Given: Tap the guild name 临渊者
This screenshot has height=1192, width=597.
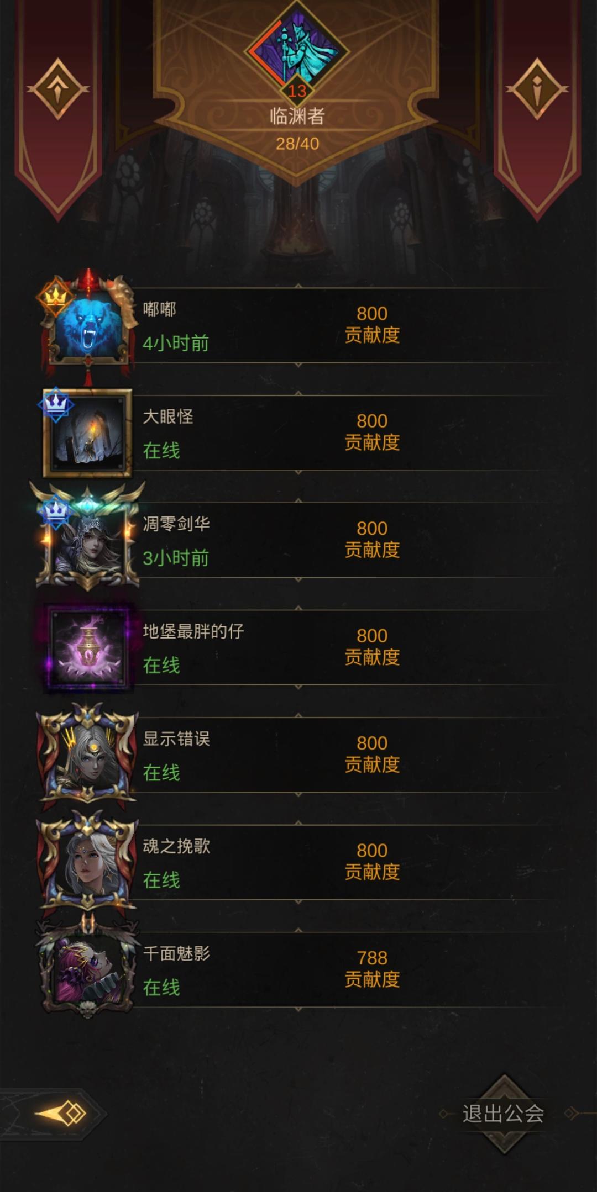Looking at the screenshot, I should click(297, 116).
